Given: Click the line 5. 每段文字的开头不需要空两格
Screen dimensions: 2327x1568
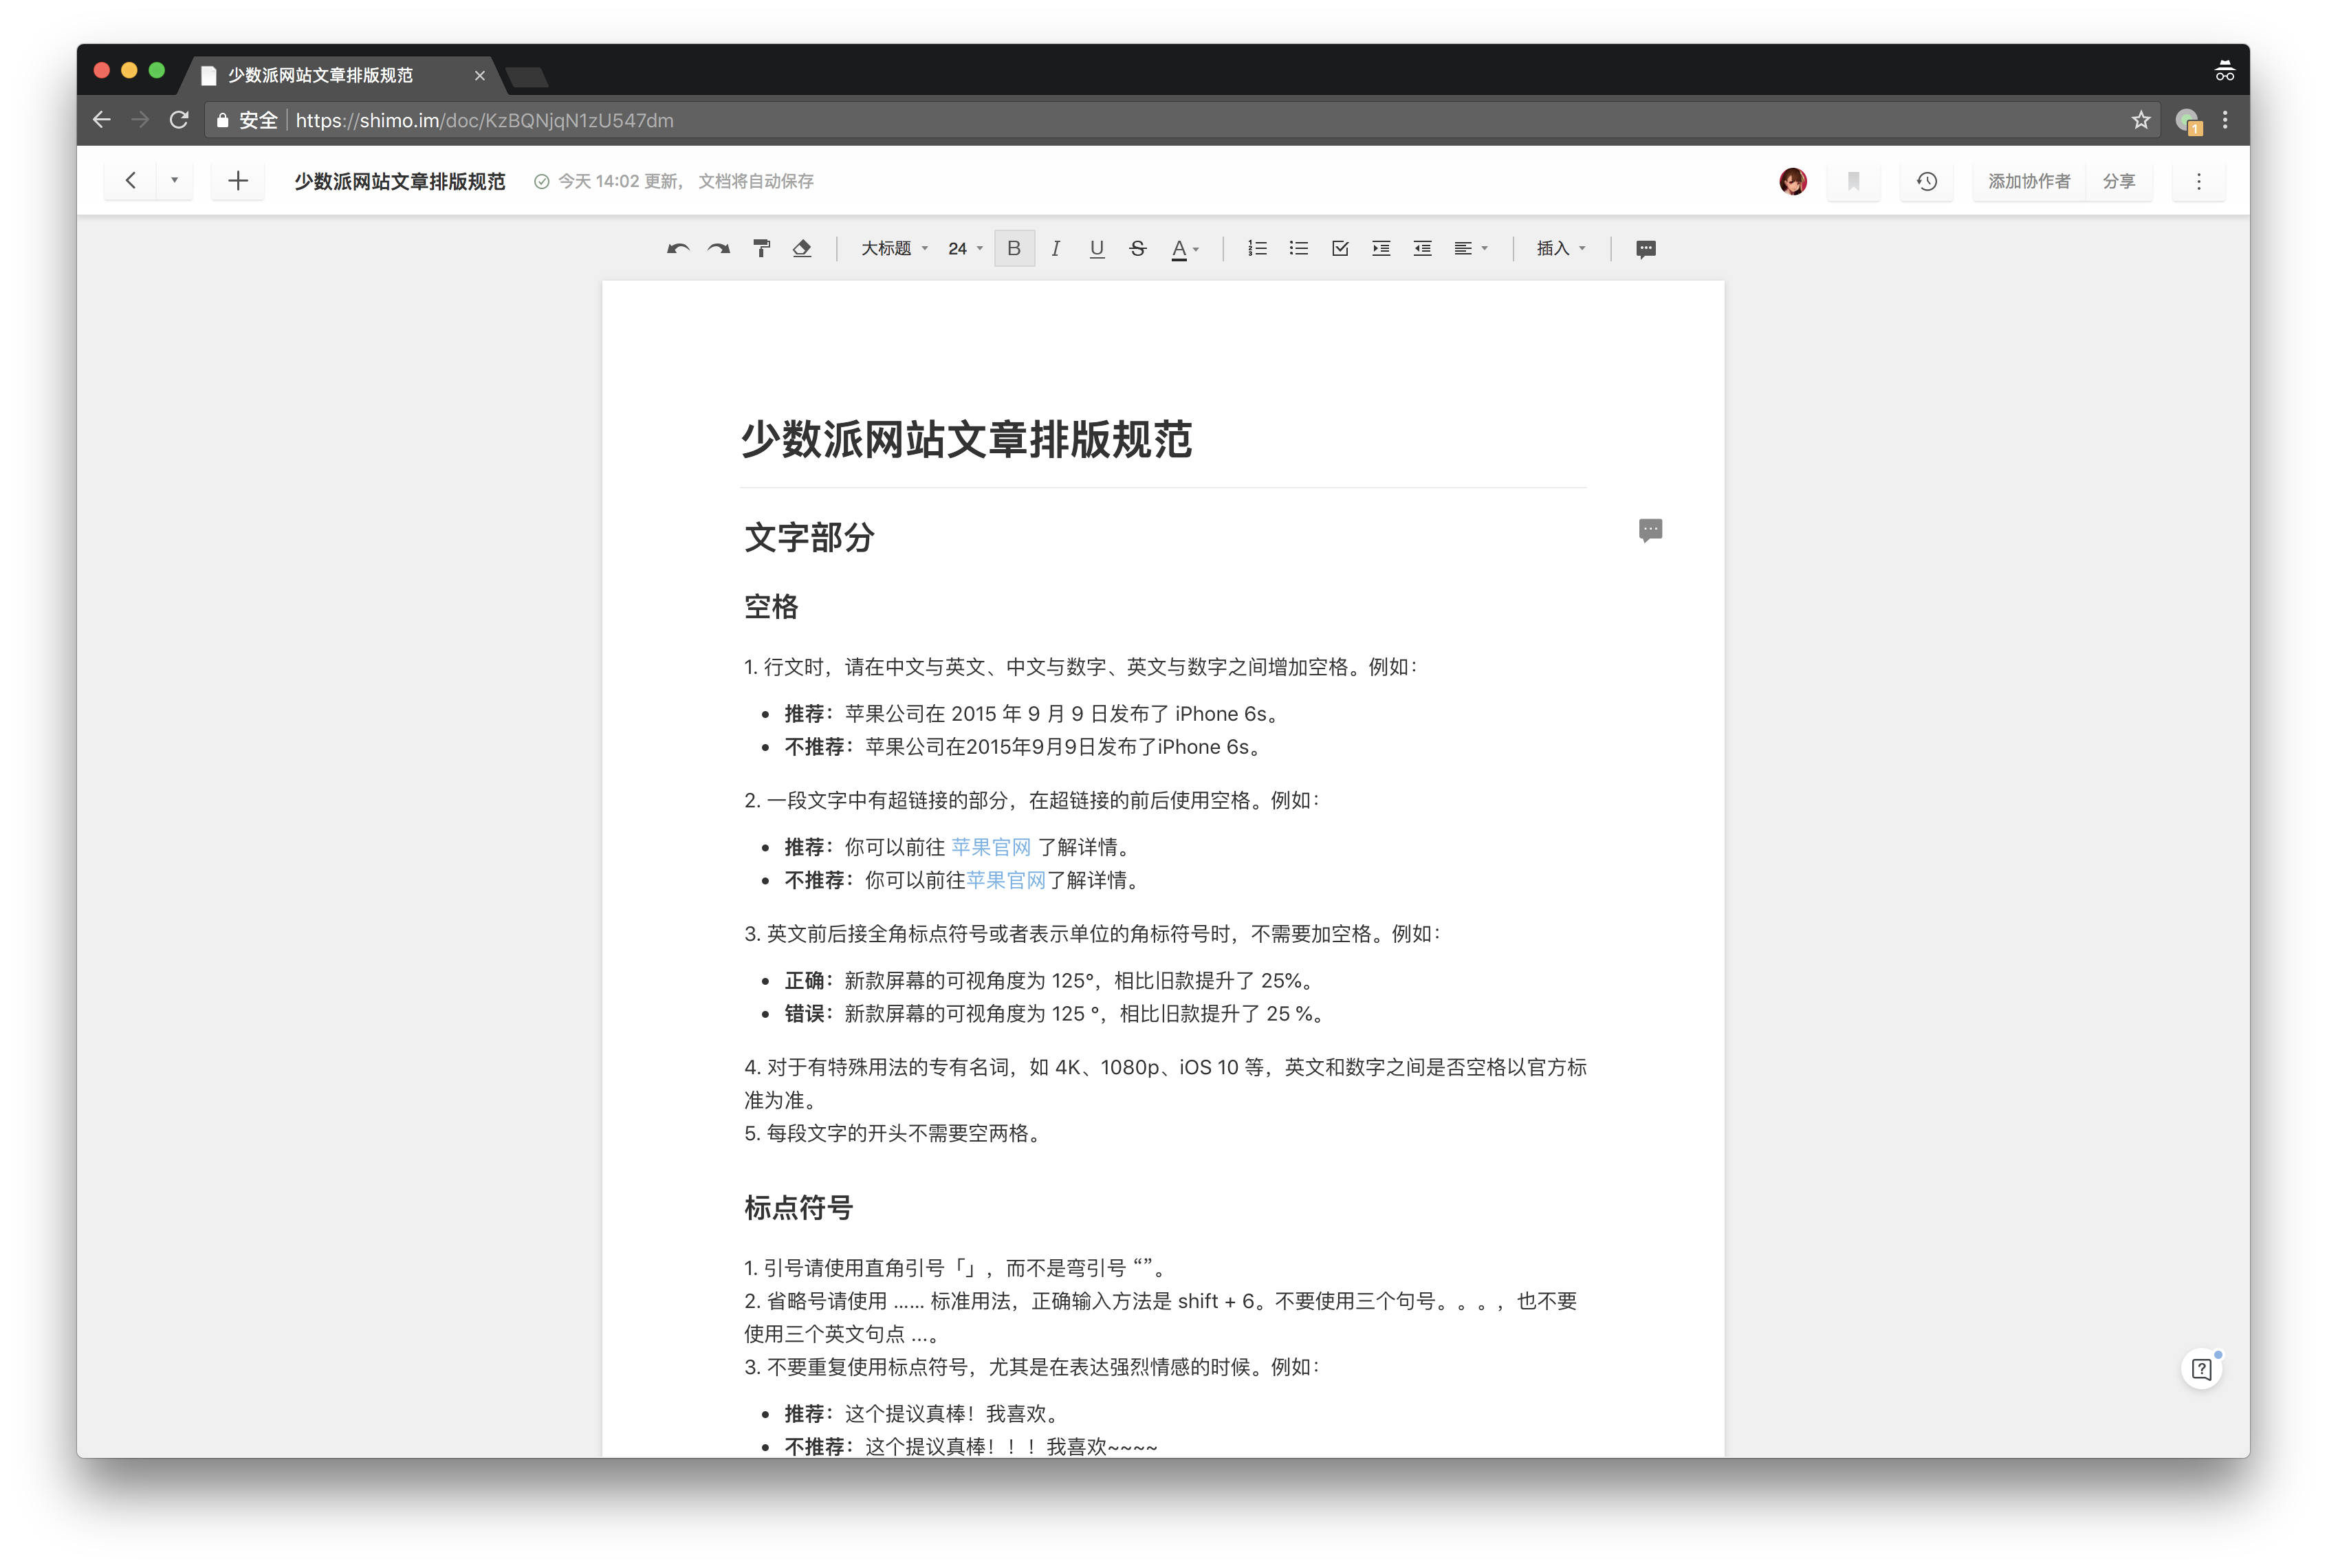Looking at the screenshot, I should click(896, 1133).
